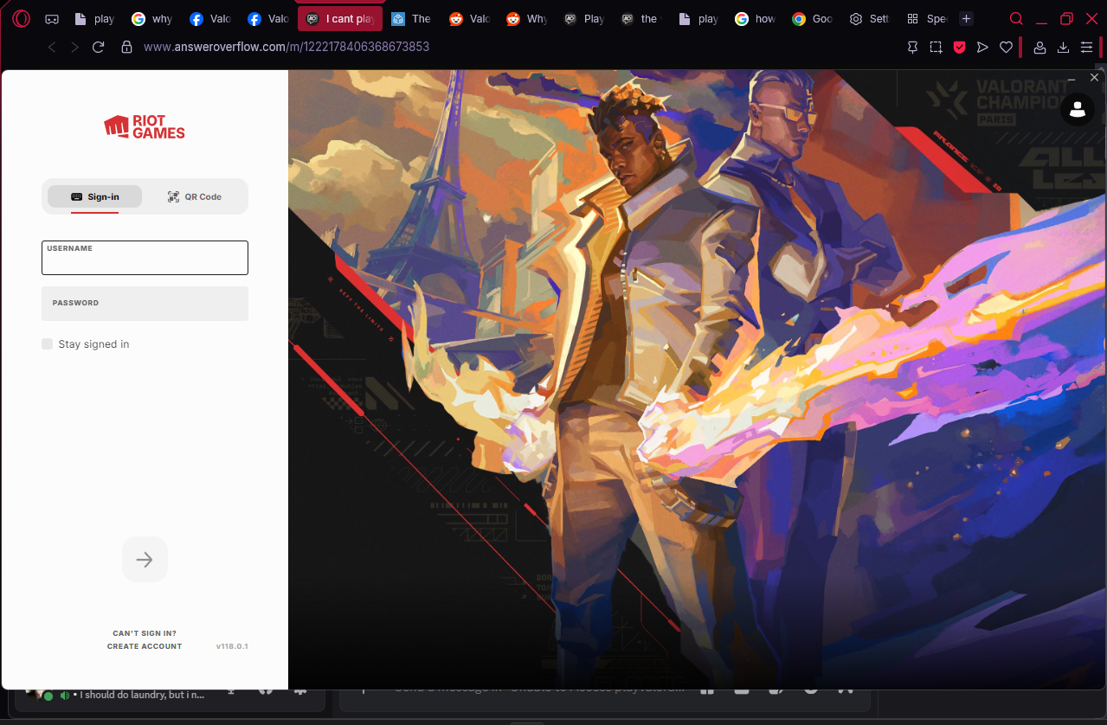Switch to the Chrome 'Goo' tab
This screenshot has width=1107, height=725.
click(812, 19)
